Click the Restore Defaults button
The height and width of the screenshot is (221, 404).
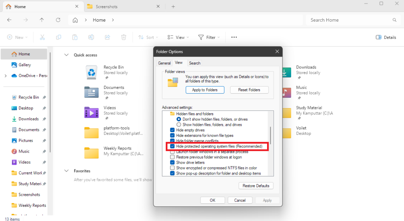256,186
